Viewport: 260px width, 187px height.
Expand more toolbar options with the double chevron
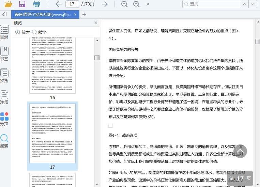click(148, 4)
